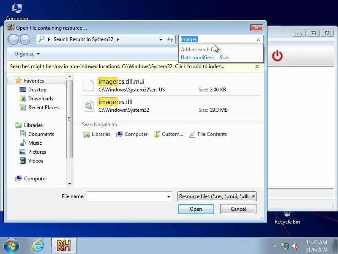Viewport: 338px width, 254px height.
Task: Select the imageres.dll.mui file icon
Action: 89,85
